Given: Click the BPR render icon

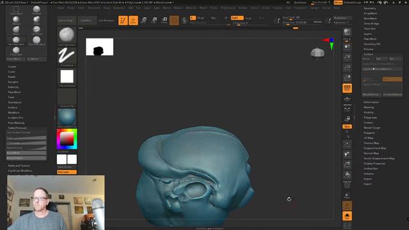Looking at the screenshot, I should pyautogui.click(x=347, y=33).
